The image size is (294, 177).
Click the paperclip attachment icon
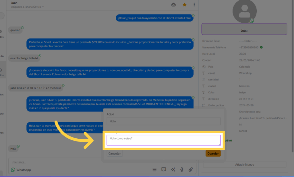(191, 170)
